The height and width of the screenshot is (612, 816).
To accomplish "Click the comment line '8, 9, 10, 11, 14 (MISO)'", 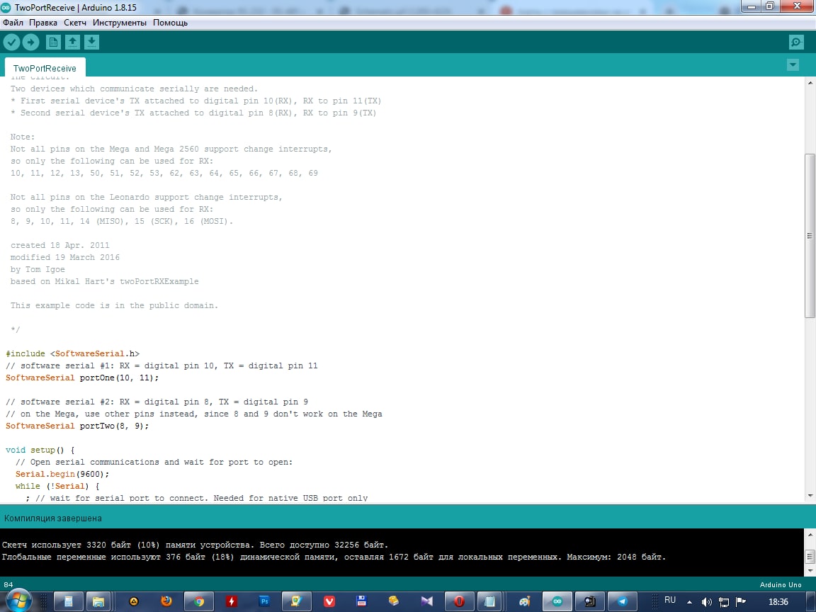I will [122, 221].
